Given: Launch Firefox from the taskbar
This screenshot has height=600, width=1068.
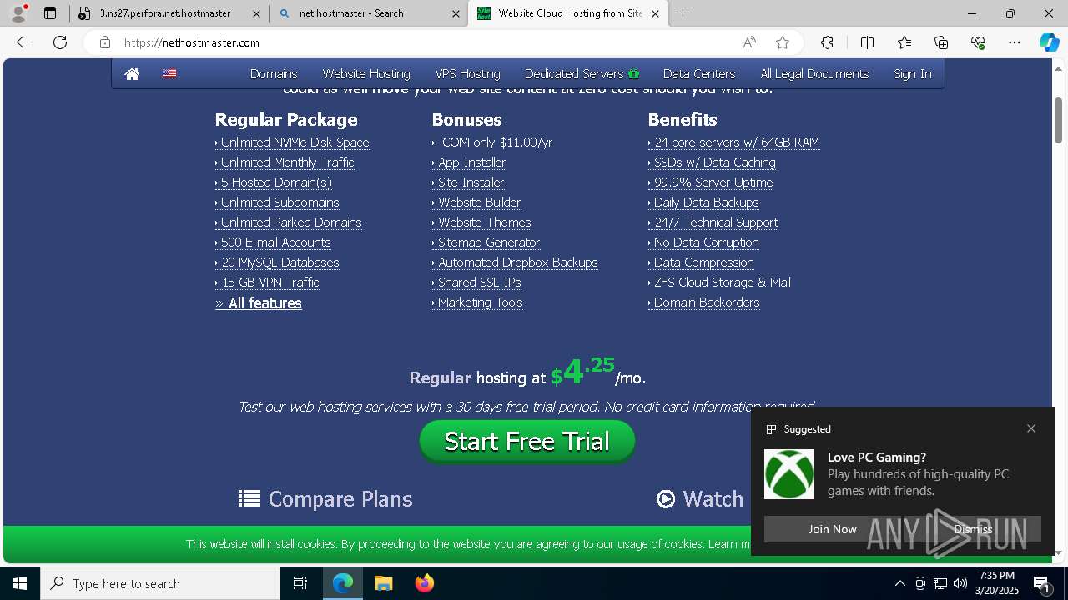Looking at the screenshot, I should [x=425, y=583].
